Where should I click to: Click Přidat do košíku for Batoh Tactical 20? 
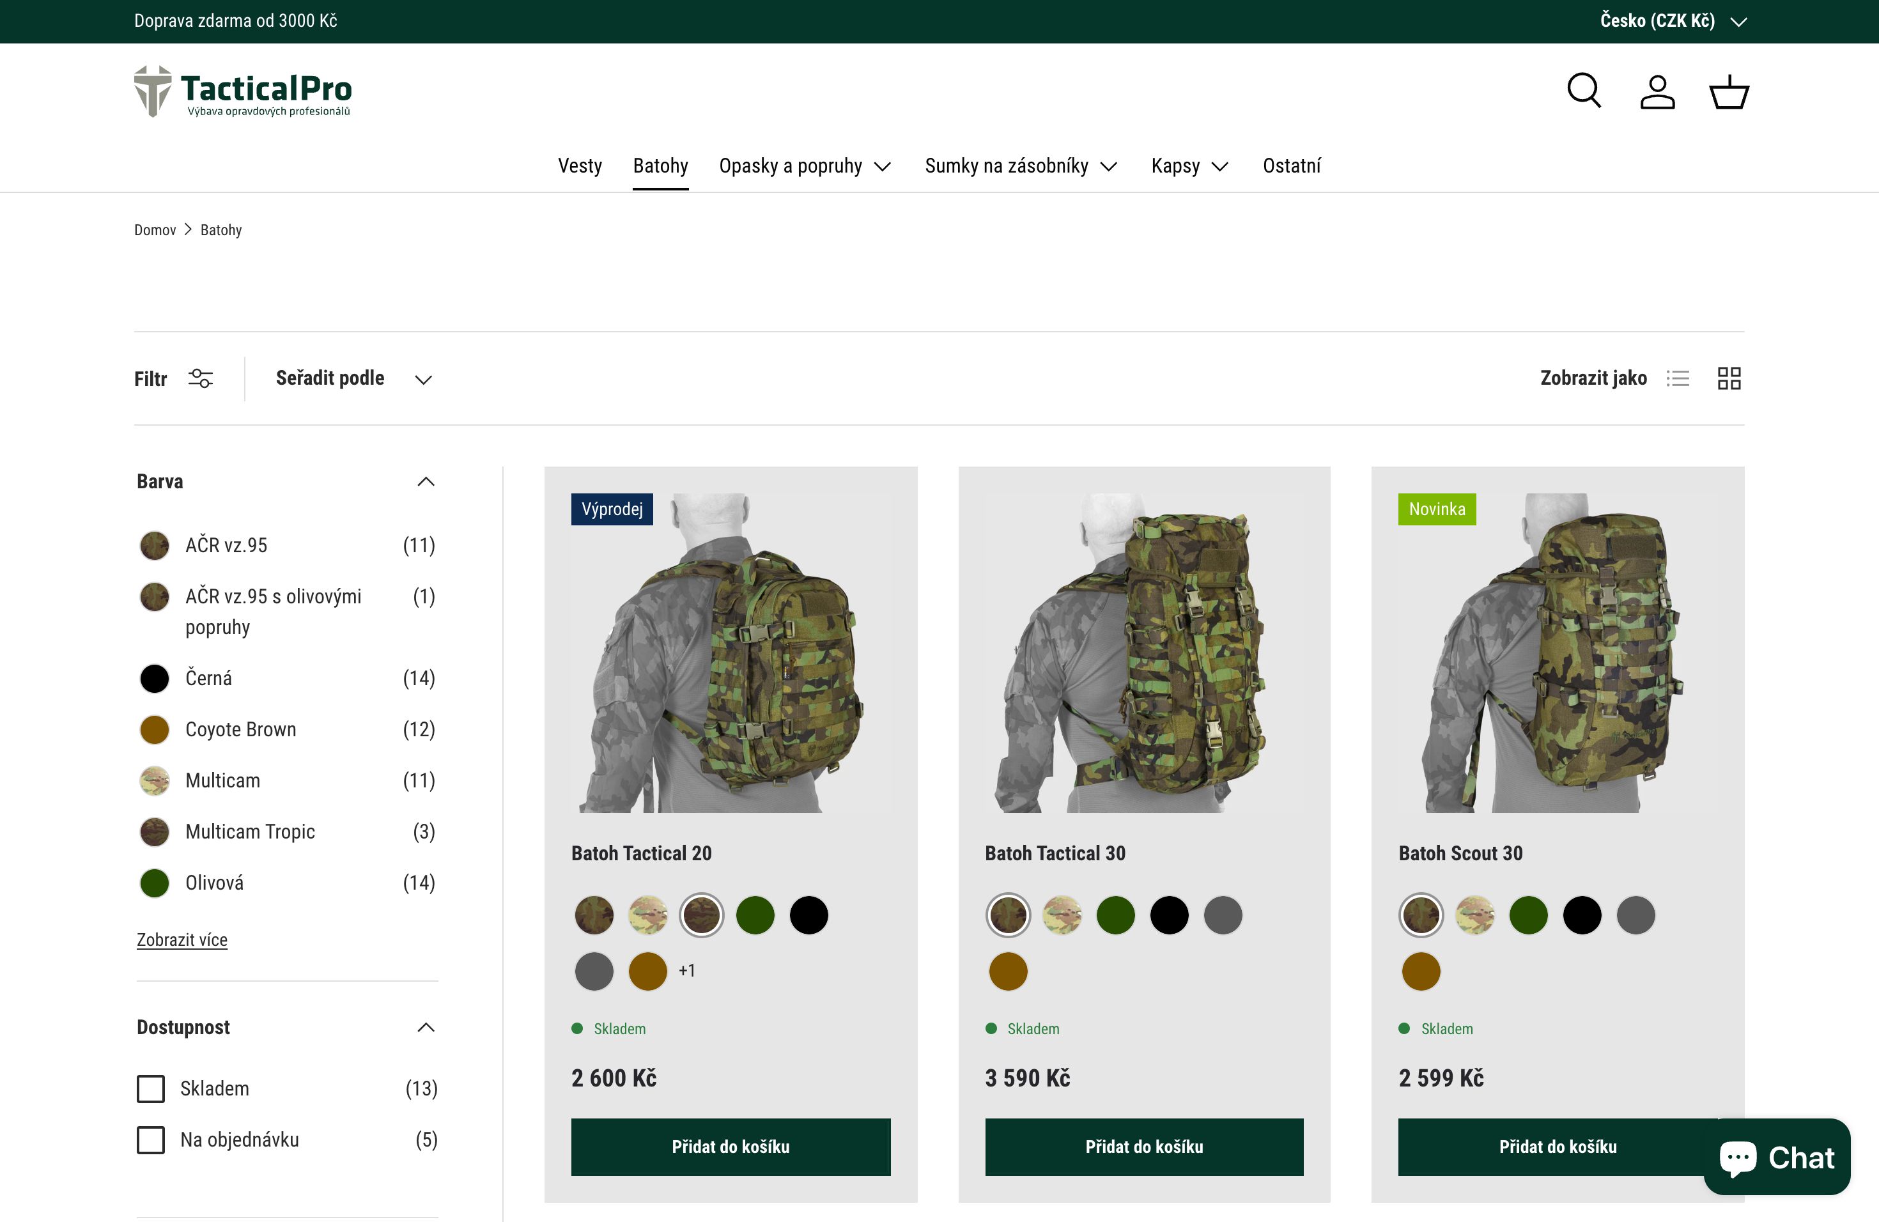[x=731, y=1147]
